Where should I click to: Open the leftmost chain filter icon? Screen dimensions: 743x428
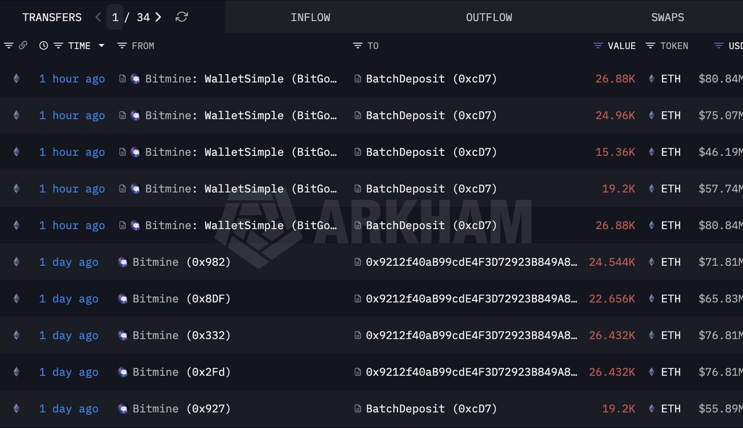tap(9, 46)
